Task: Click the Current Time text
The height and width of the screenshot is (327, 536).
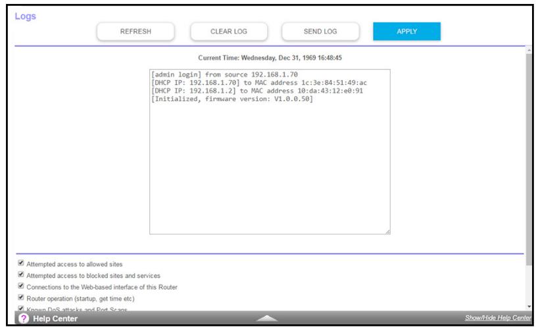Action: pyautogui.click(x=270, y=58)
